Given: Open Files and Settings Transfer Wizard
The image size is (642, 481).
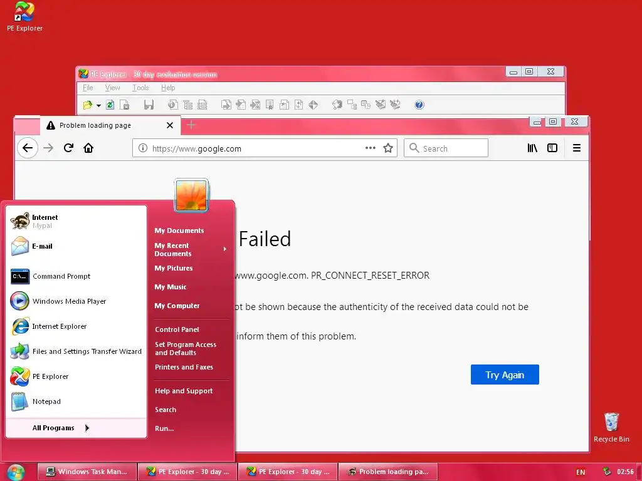Looking at the screenshot, I should (76, 351).
